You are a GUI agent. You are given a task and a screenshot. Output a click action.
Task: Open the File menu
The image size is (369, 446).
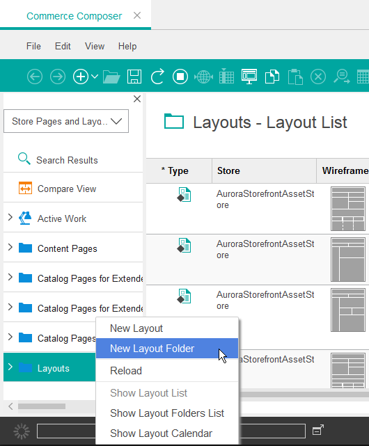point(33,46)
